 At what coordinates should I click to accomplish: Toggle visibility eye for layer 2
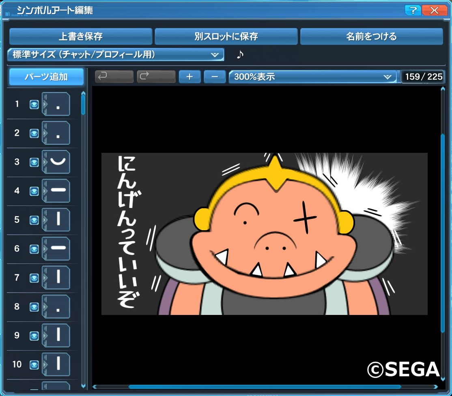click(x=34, y=133)
